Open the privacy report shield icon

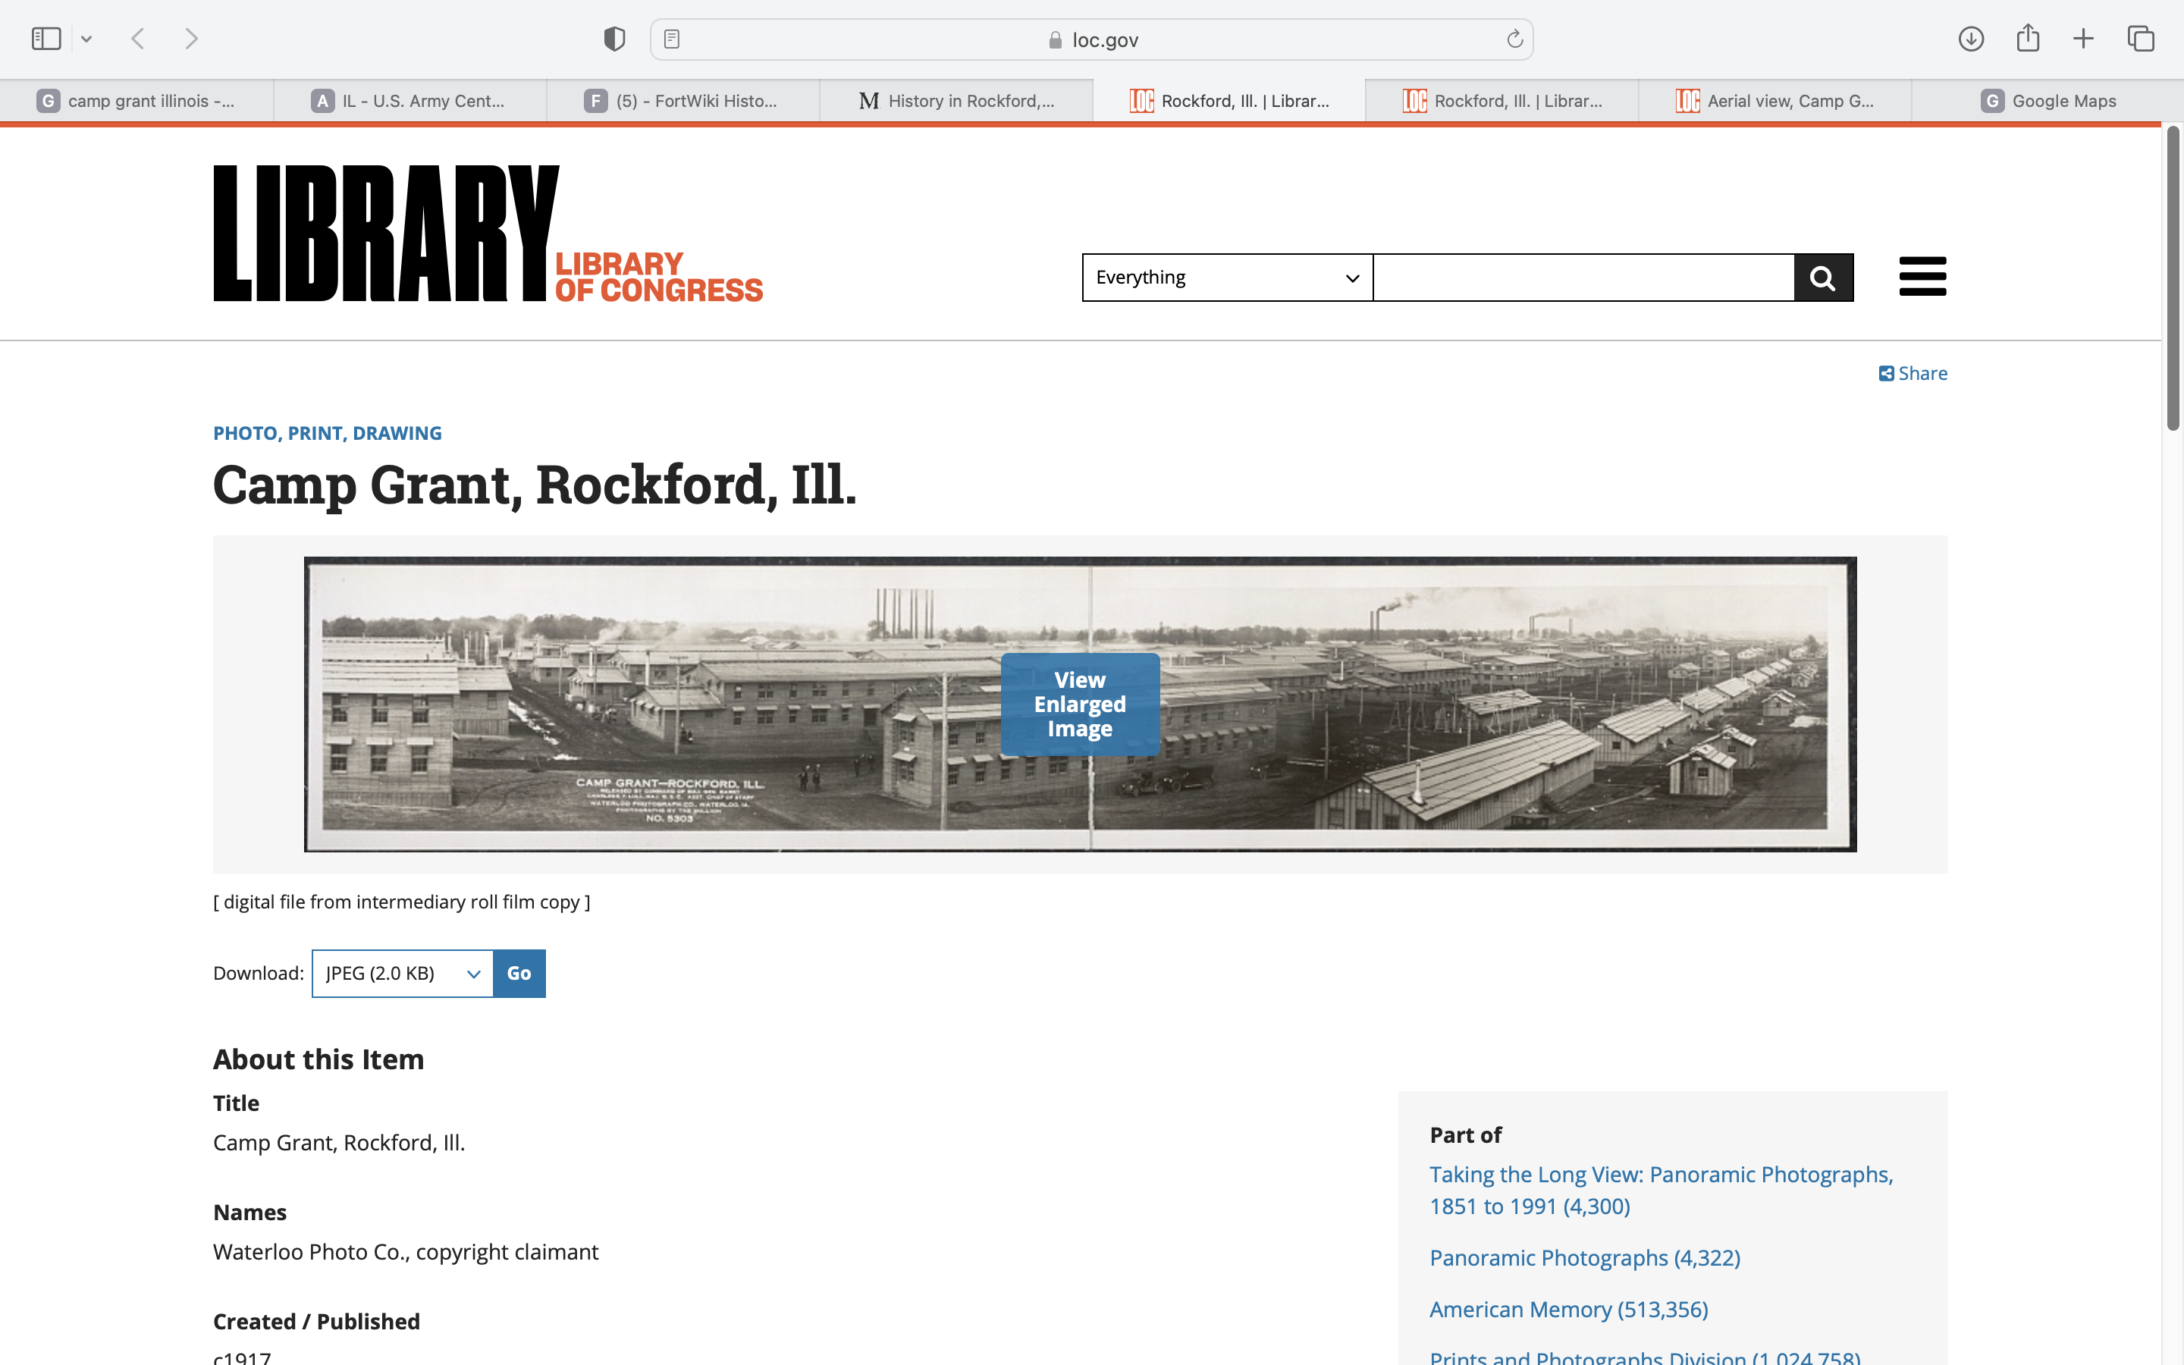pos(614,39)
